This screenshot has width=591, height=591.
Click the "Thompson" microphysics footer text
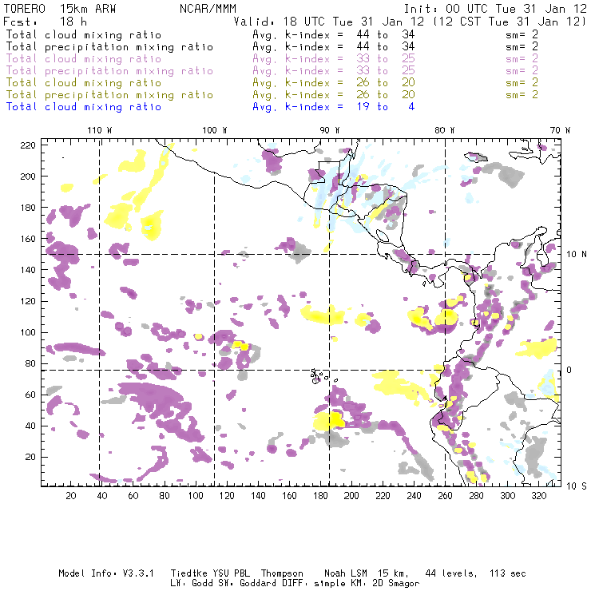pyautogui.click(x=282, y=573)
